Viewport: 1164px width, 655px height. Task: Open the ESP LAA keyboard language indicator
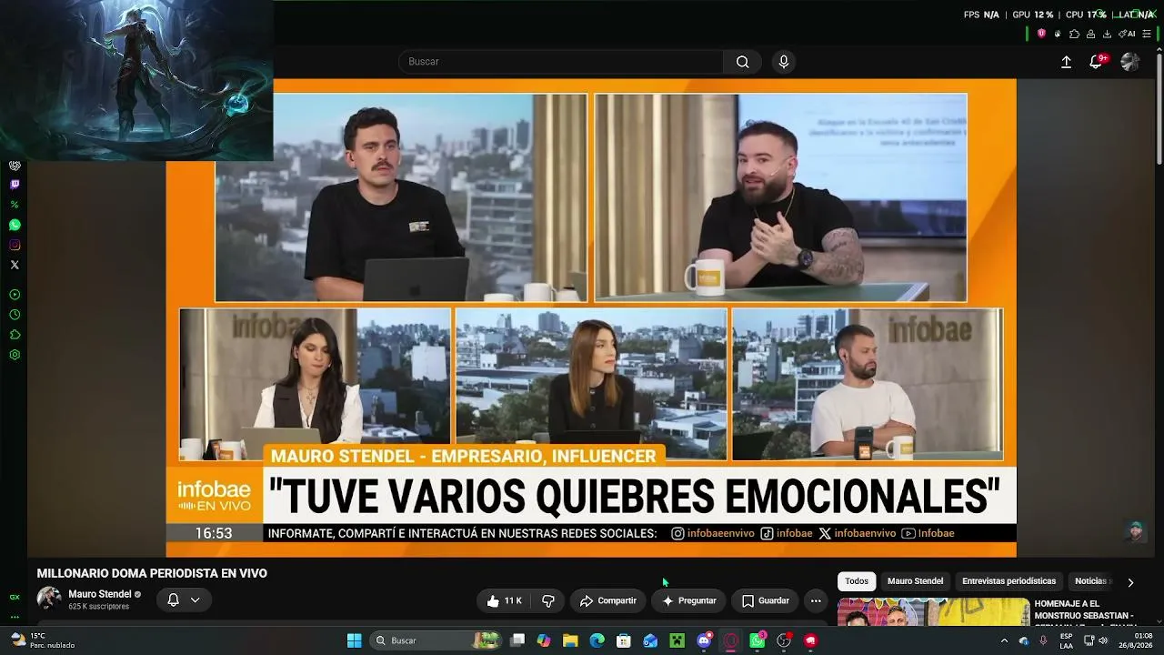[1067, 640]
